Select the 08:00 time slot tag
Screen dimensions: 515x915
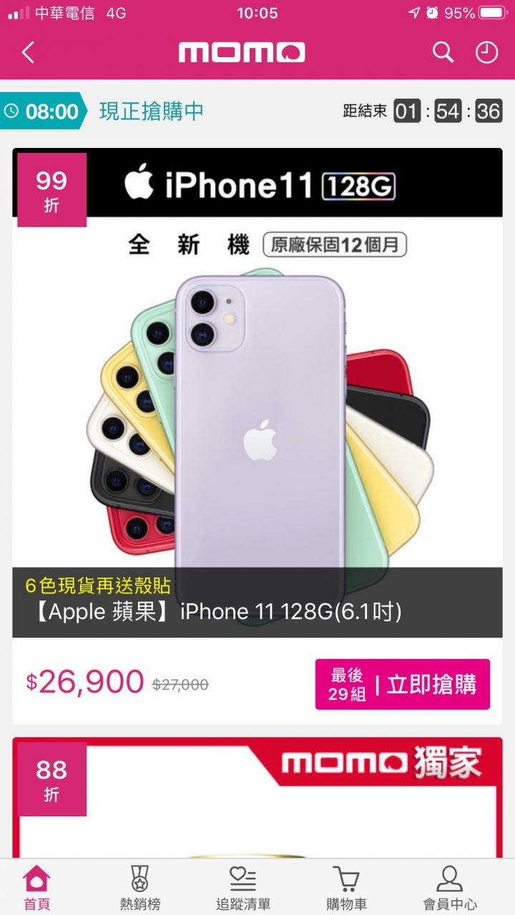[x=42, y=111]
